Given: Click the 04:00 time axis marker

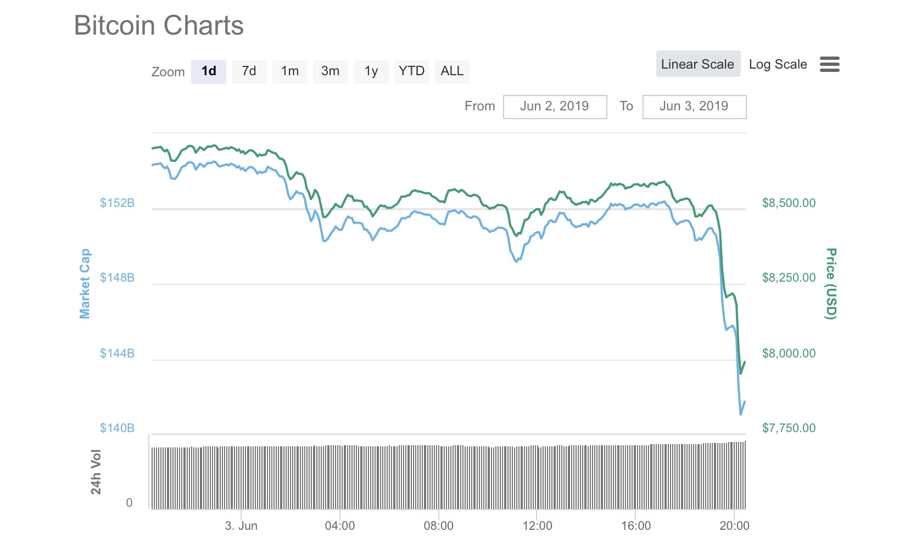Looking at the screenshot, I should pos(340,526).
